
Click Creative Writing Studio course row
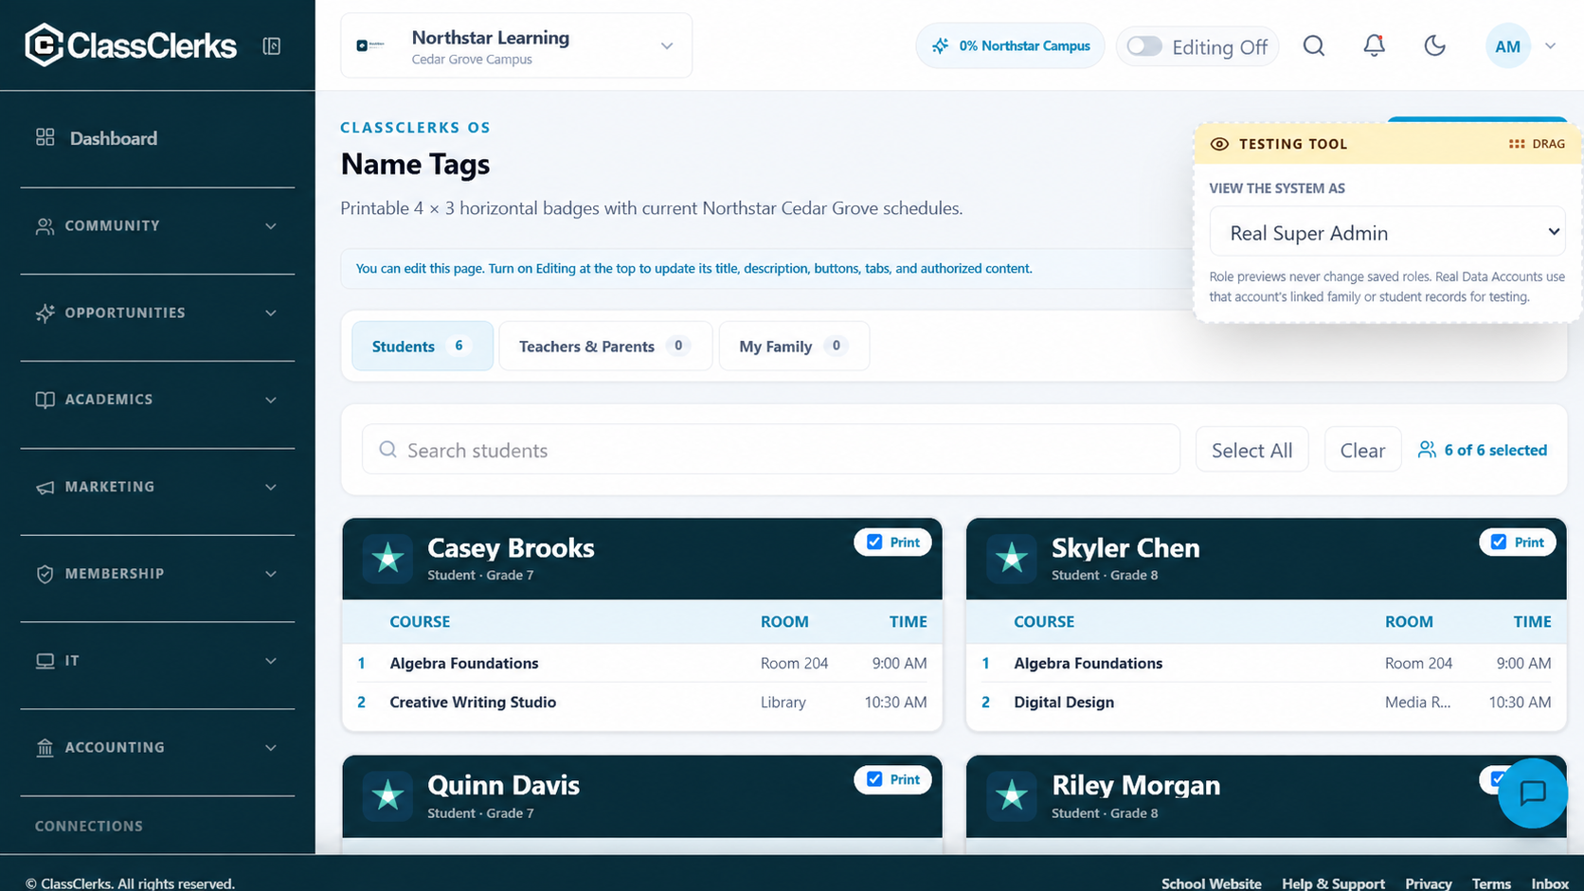(x=642, y=703)
